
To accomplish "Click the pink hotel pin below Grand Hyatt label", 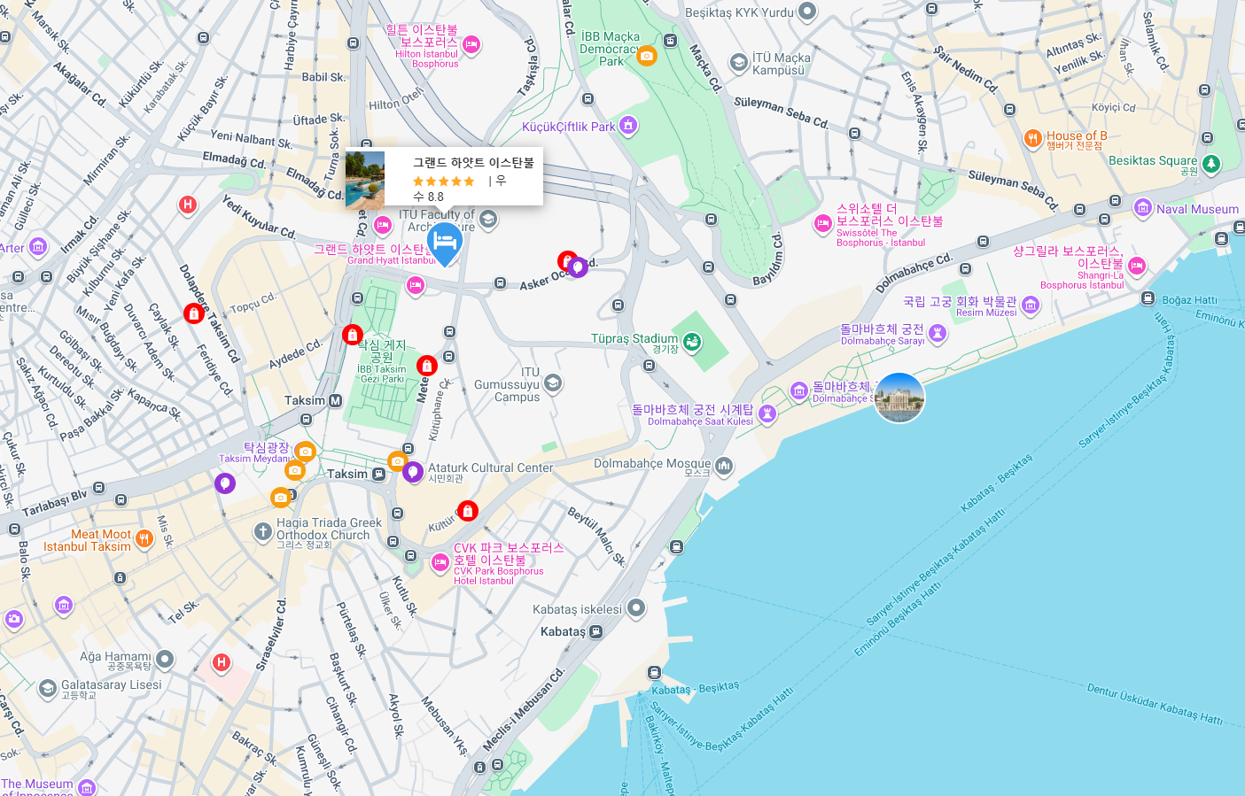I will coord(415,285).
